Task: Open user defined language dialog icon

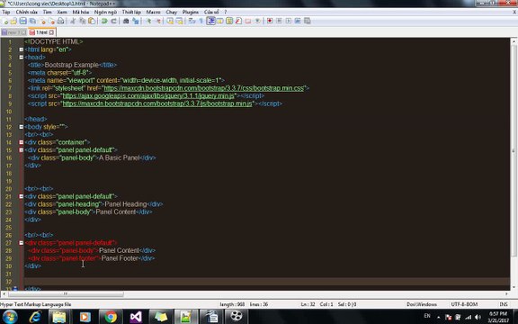Action: tap(220, 22)
